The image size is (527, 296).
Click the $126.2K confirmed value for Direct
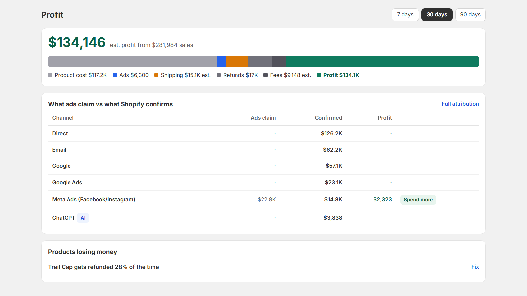[332, 134]
